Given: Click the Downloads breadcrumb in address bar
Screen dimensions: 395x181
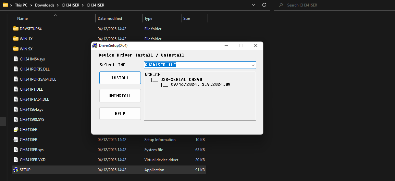Looking at the screenshot, I should tap(45, 5).
